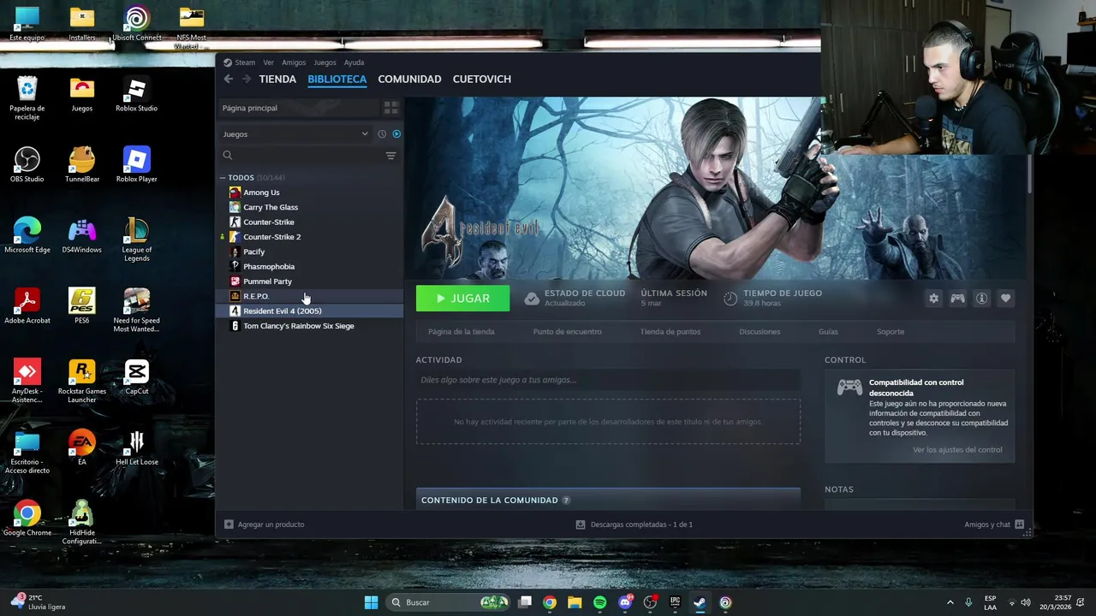Open controller settings gamepad icon

[957, 298]
